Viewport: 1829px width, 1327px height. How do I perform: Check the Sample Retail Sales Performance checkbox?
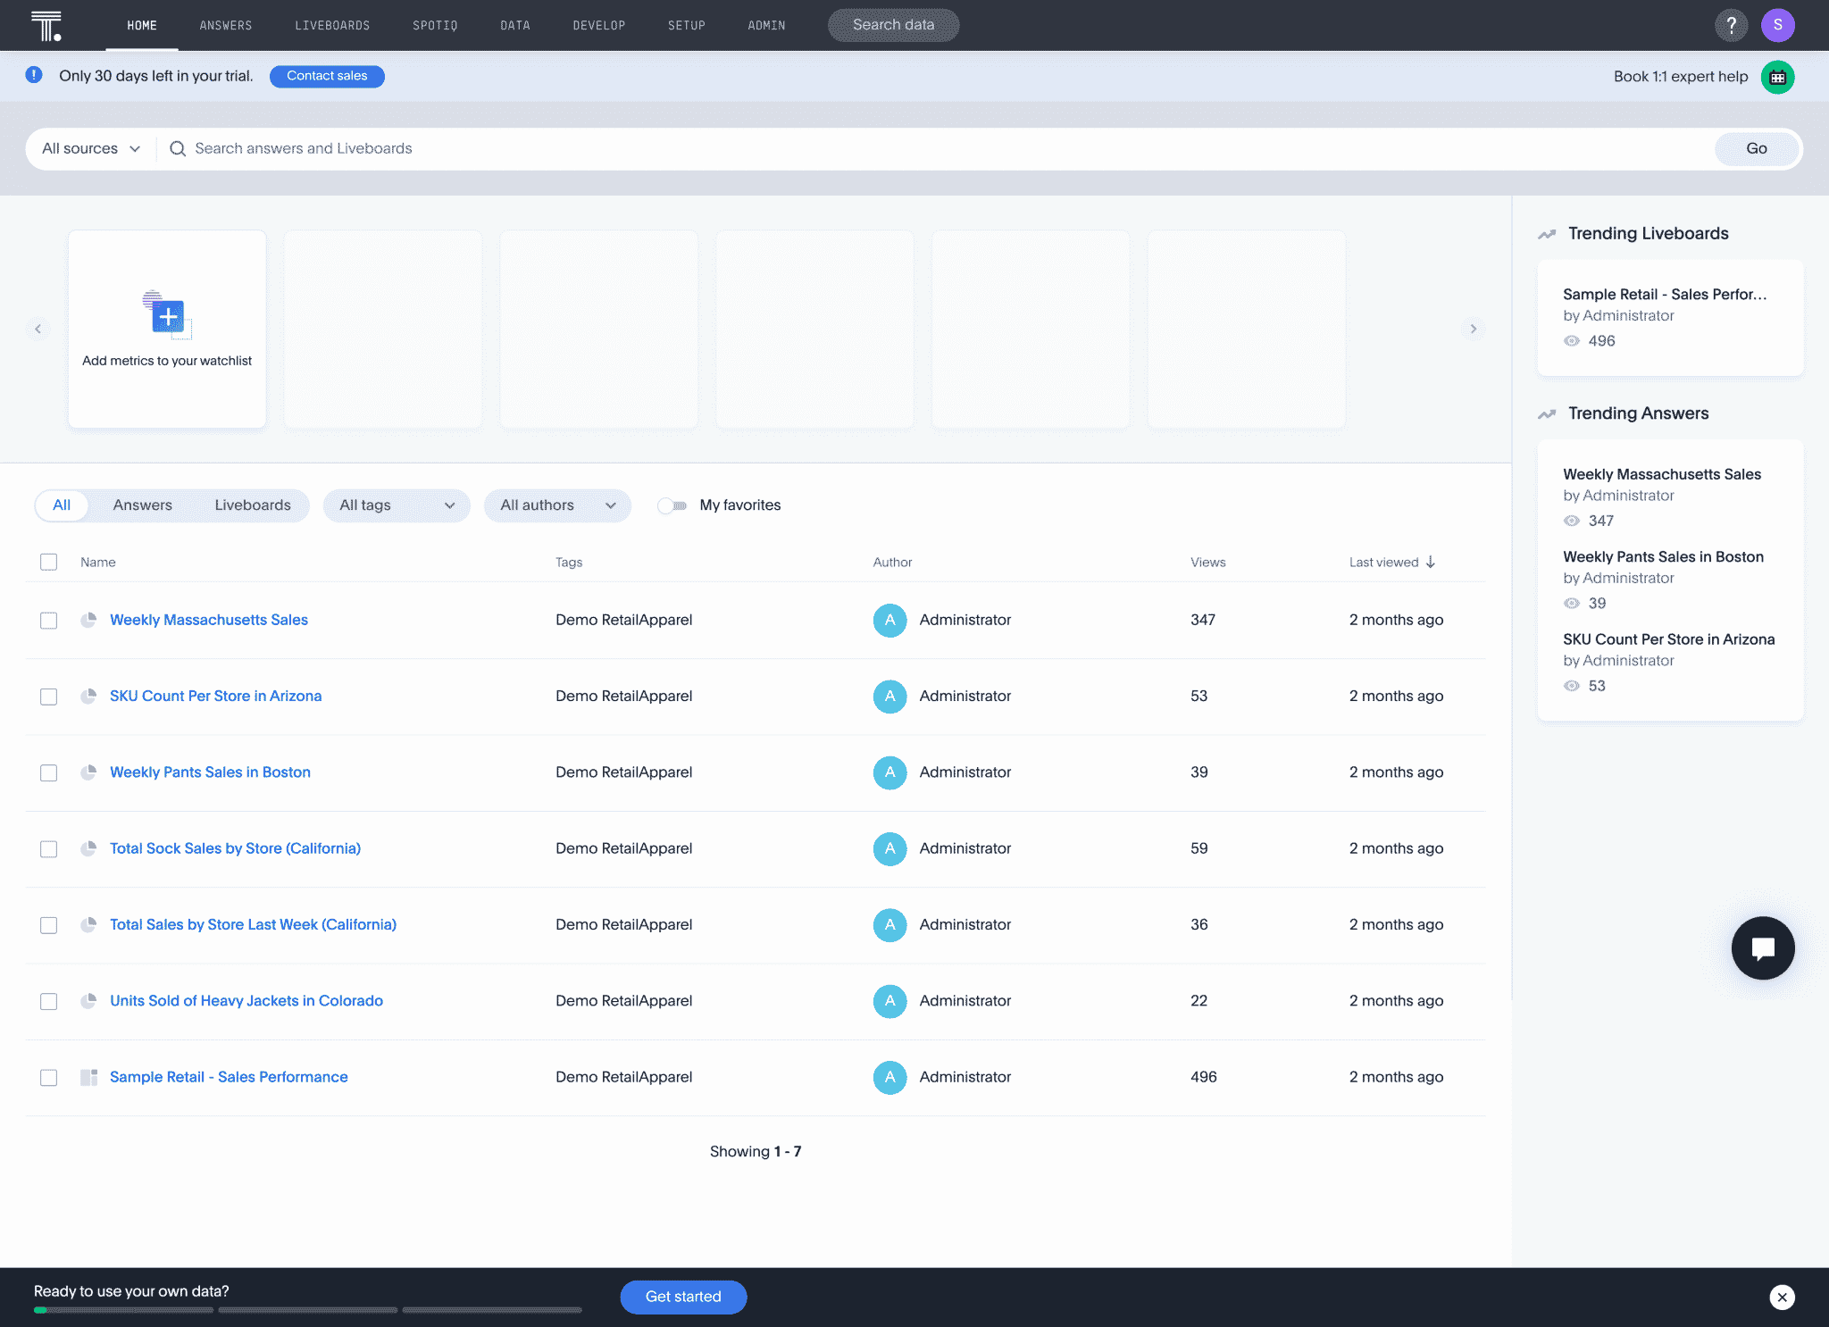tap(46, 1077)
